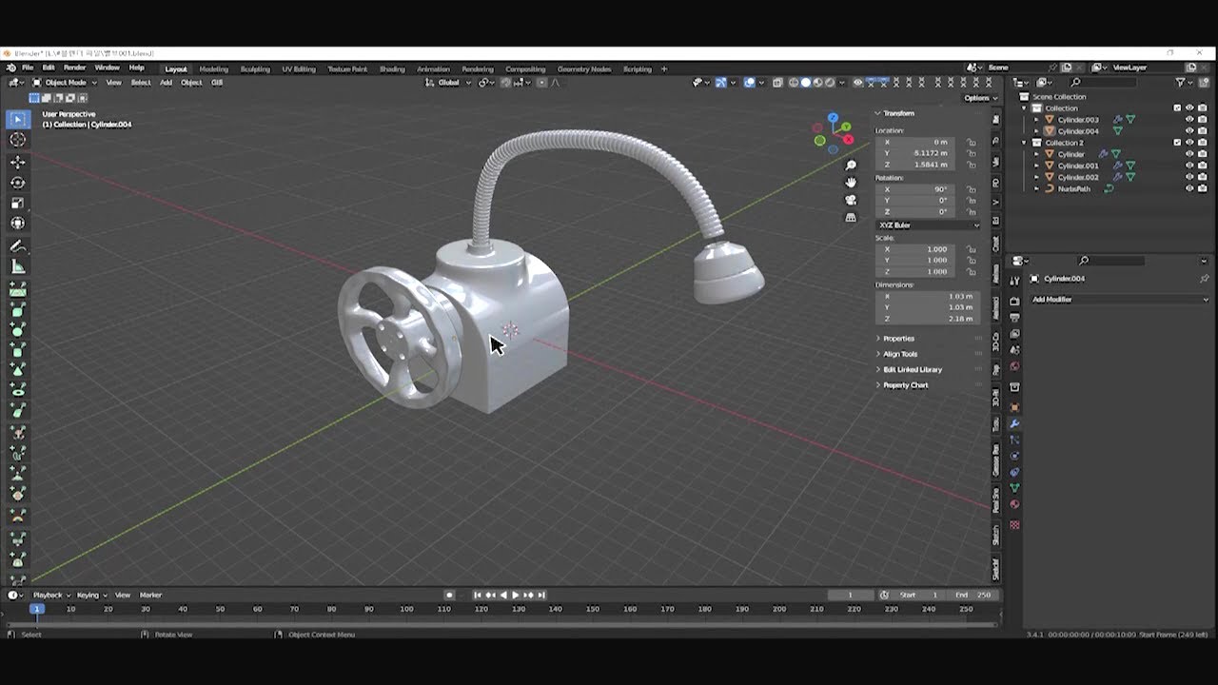Hide Cylinder.003 with its eye icon

click(x=1189, y=120)
